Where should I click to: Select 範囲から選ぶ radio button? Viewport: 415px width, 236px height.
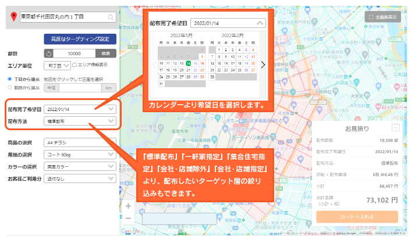click(10, 87)
